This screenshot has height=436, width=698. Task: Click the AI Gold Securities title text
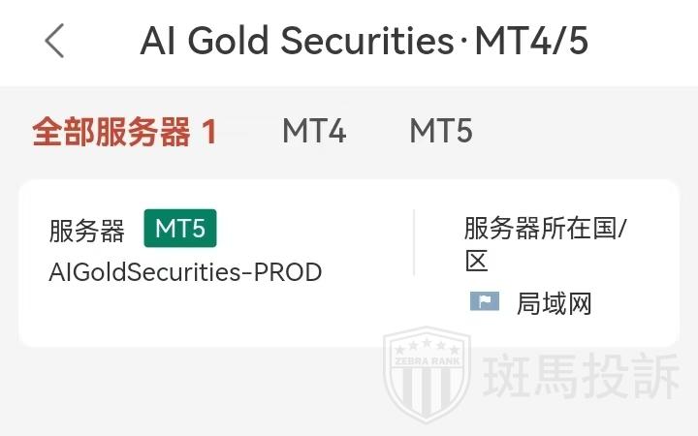[297, 42]
